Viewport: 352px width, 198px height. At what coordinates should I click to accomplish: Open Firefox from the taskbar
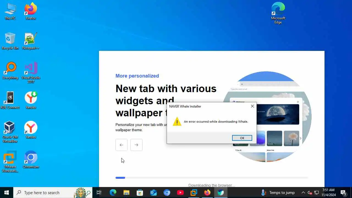(207, 193)
